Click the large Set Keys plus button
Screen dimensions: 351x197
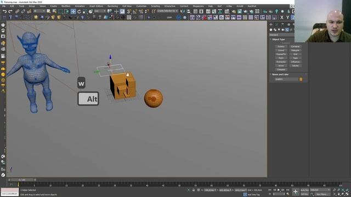pos(296,192)
